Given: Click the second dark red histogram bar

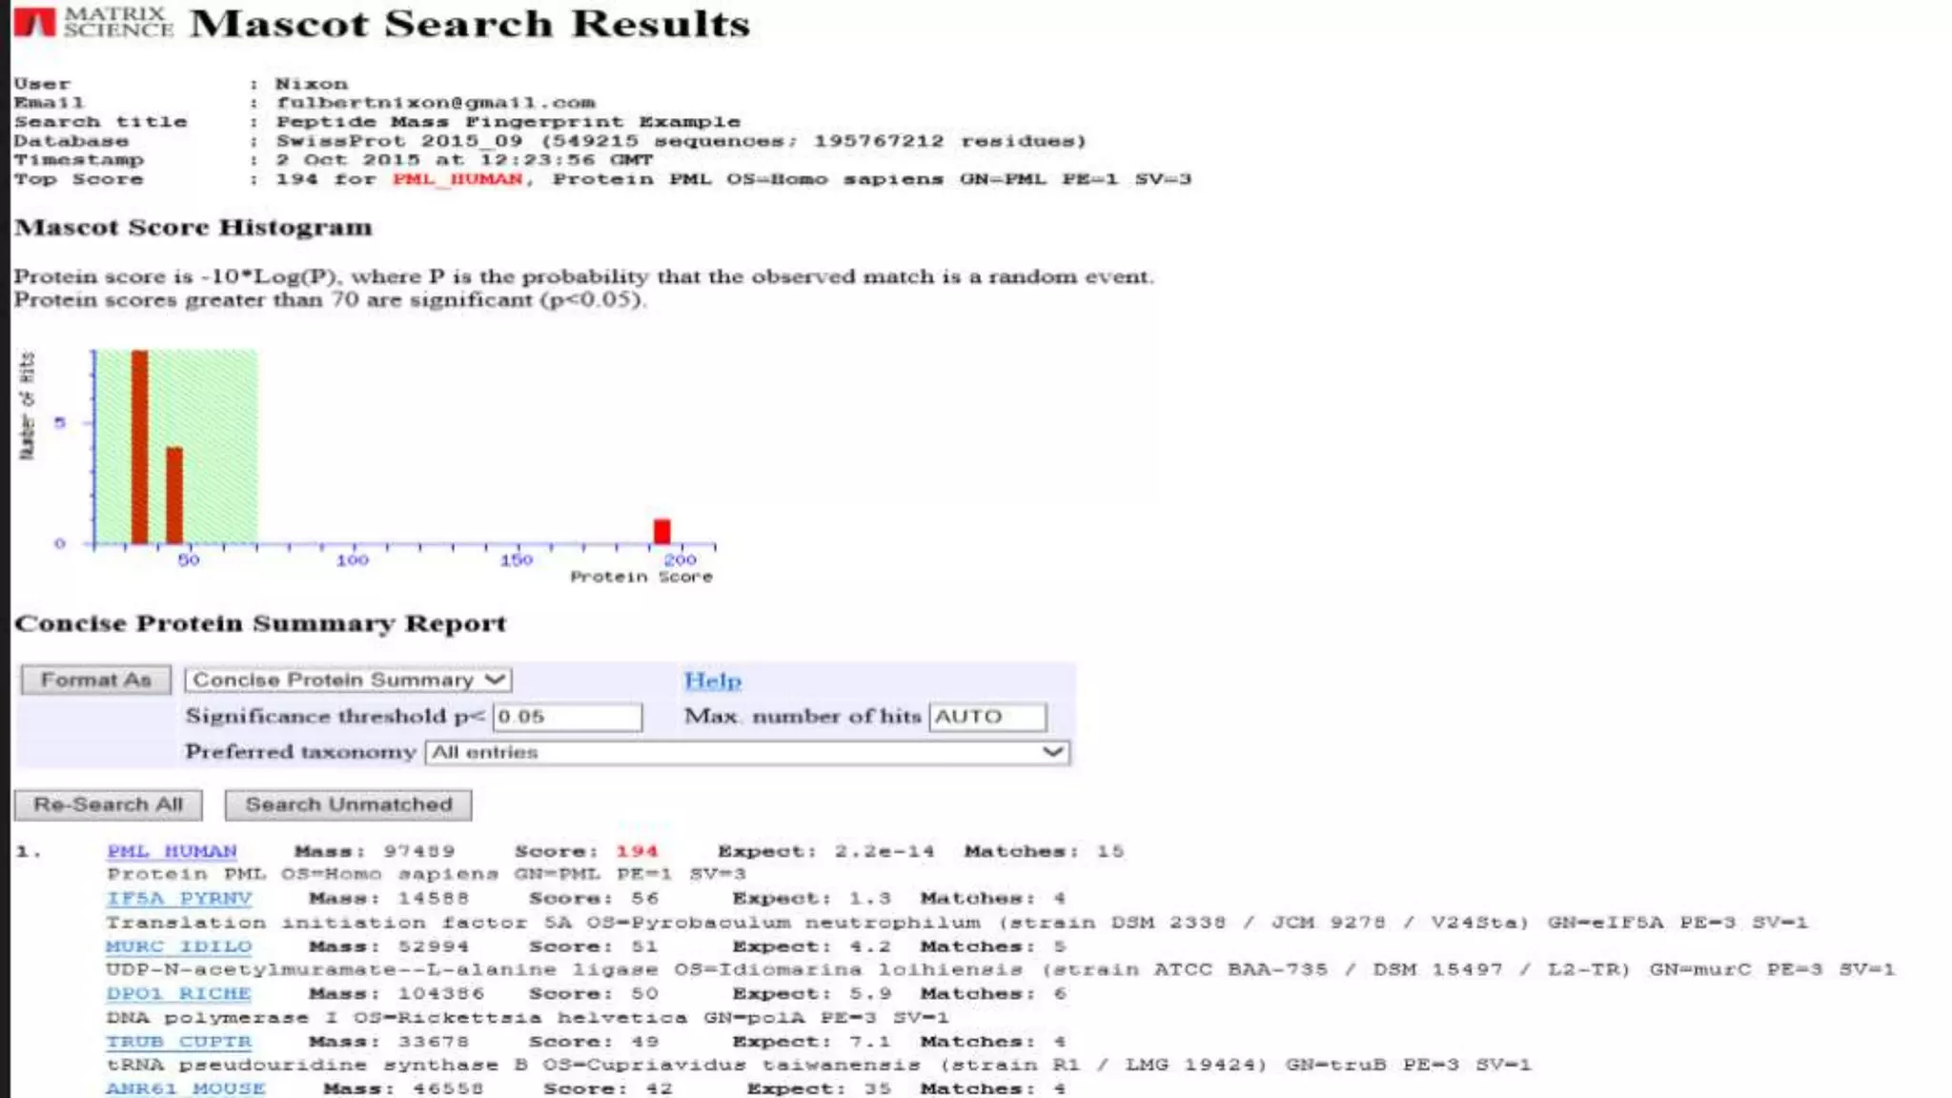Looking at the screenshot, I should (174, 495).
